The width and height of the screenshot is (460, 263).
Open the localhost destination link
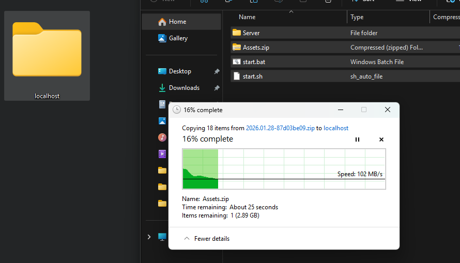coord(336,128)
